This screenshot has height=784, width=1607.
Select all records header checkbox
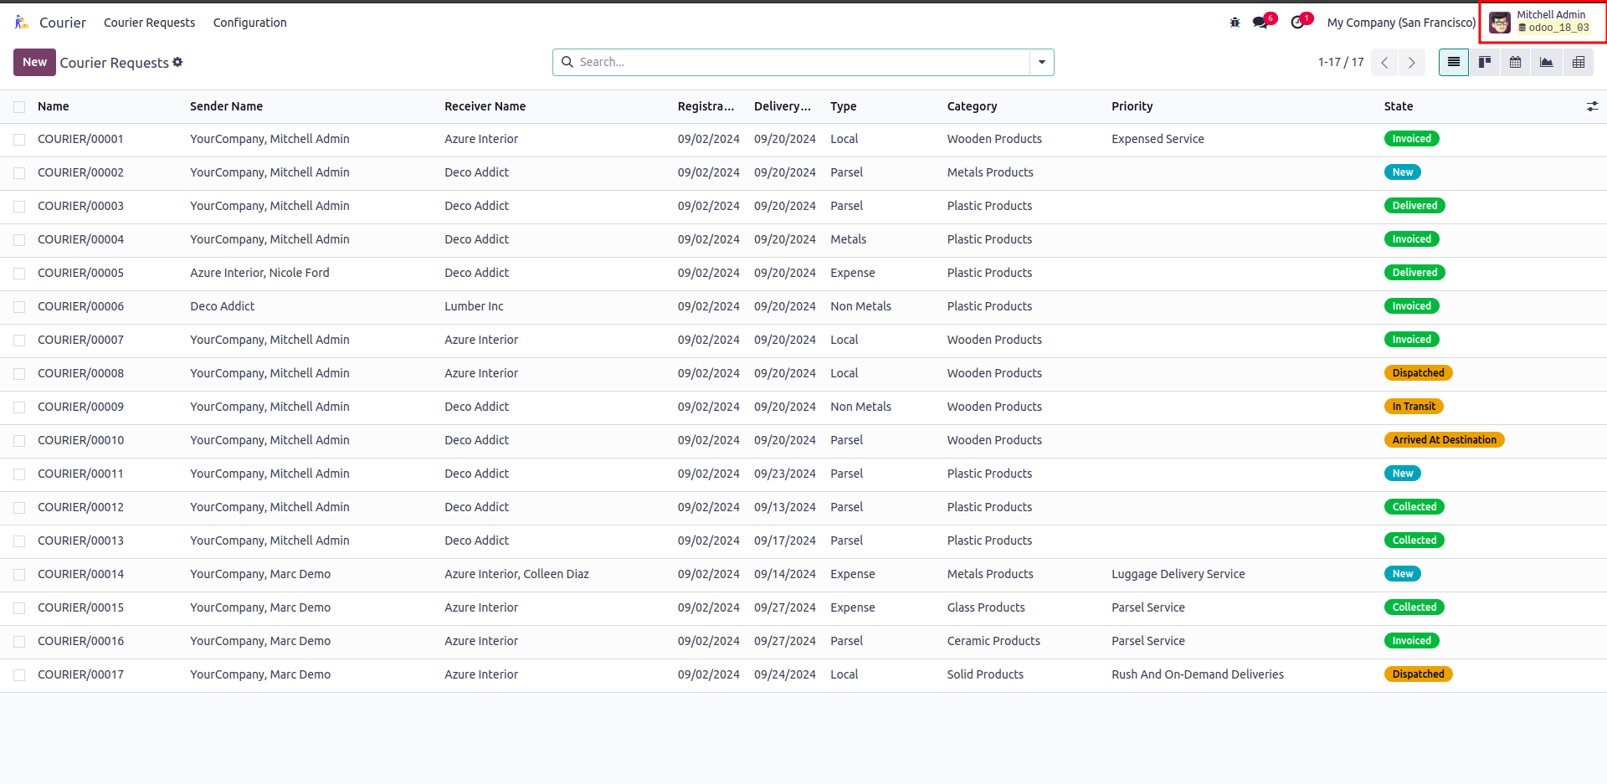(19, 107)
